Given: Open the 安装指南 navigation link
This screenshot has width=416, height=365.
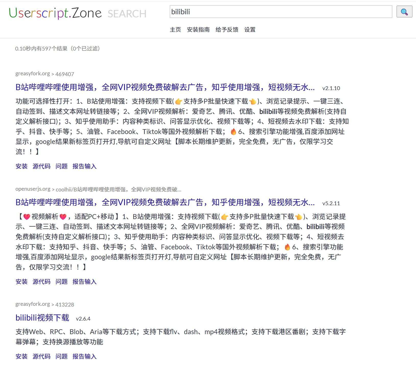Looking at the screenshot, I should click(x=198, y=30).
